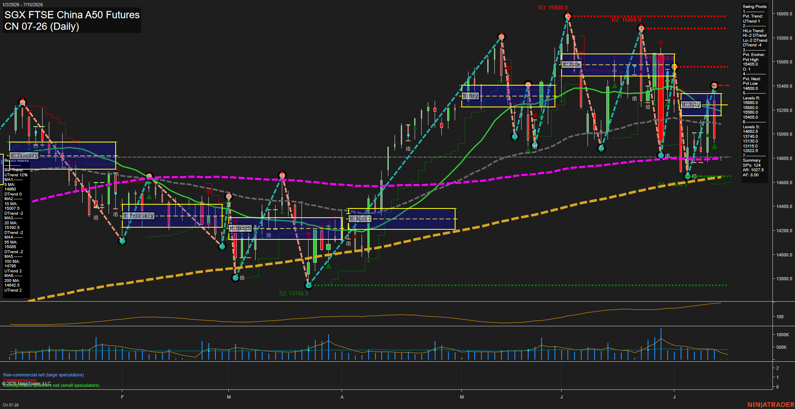Image resolution: width=795 pixels, height=409 pixels.
Task: Select the swing low pivot marker at S2
Action: (x=309, y=285)
